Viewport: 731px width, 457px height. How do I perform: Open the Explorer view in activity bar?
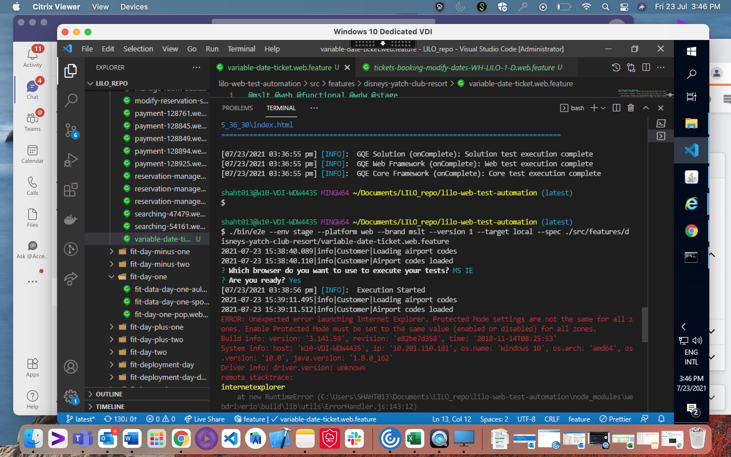(71, 71)
